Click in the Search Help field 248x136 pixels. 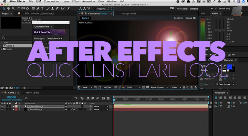coord(224,9)
